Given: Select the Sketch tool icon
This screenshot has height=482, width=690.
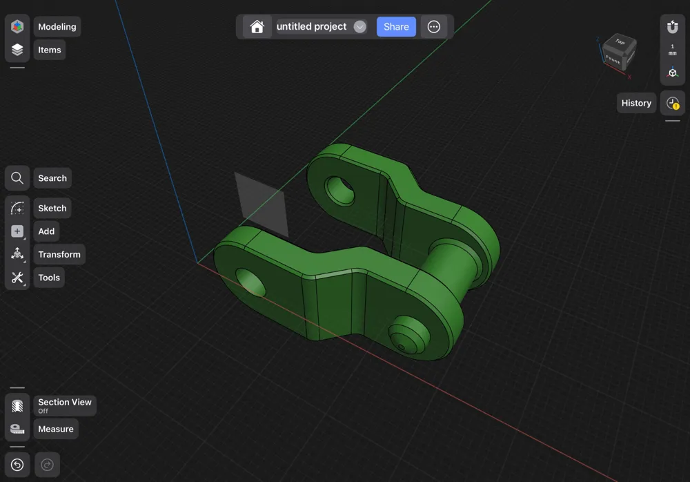Looking at the screenshot, I should pyautogui.click(x=17, y=208).
